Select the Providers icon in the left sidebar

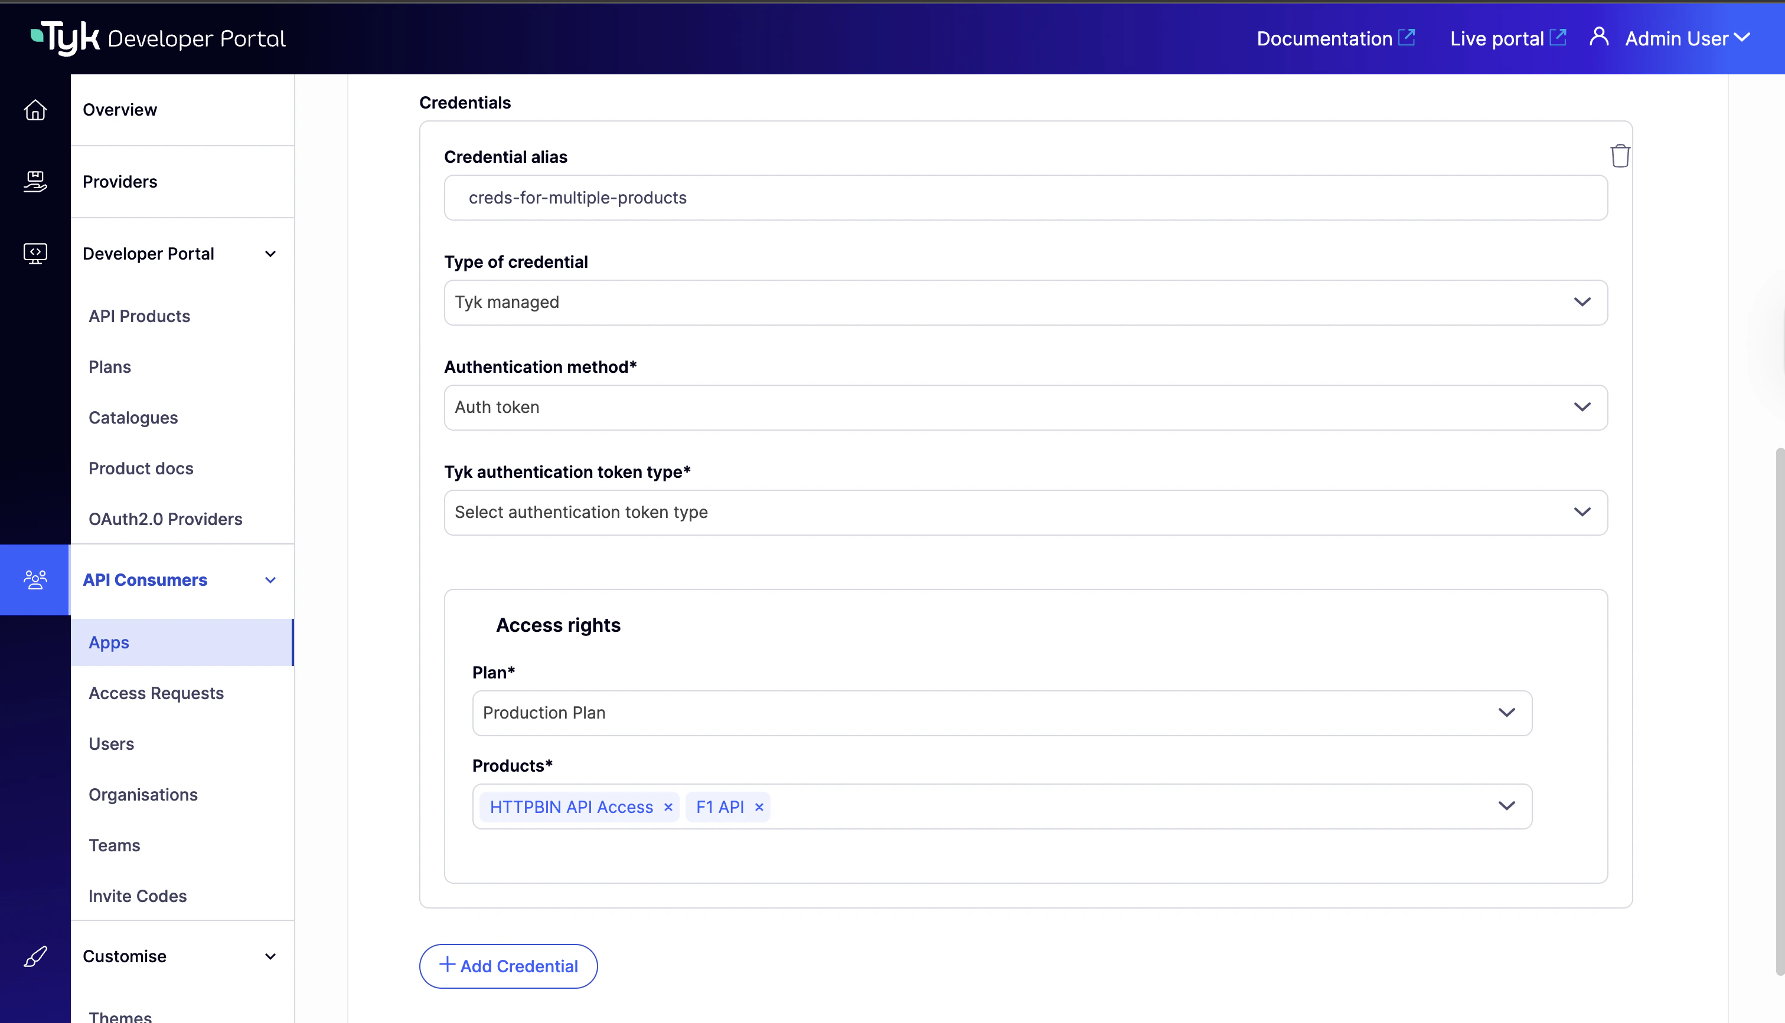(35, 181)
